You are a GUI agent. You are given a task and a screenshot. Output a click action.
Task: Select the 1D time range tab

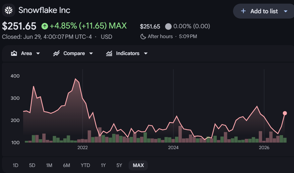point(15,165)
